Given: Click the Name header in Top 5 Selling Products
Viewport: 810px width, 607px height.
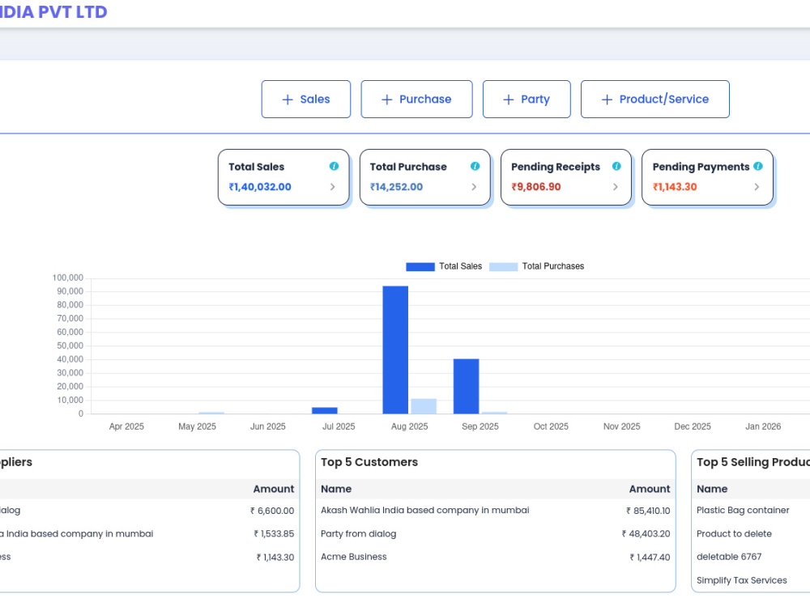Looking at the screenshot, I should pos(712,489).
